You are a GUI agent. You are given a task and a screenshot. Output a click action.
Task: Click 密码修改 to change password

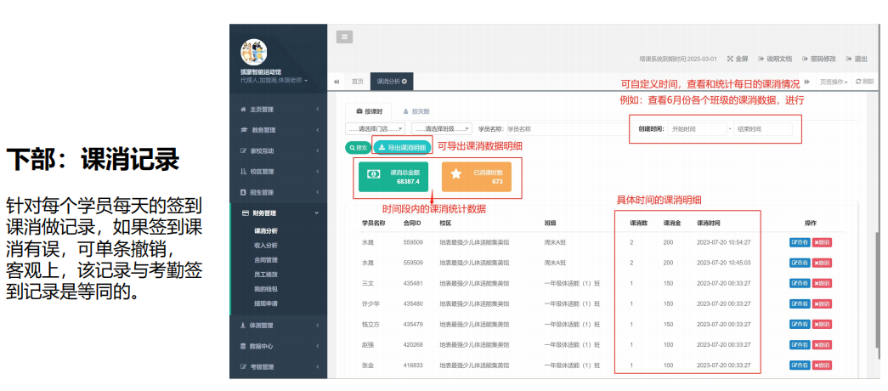click(x=818, y=59)
